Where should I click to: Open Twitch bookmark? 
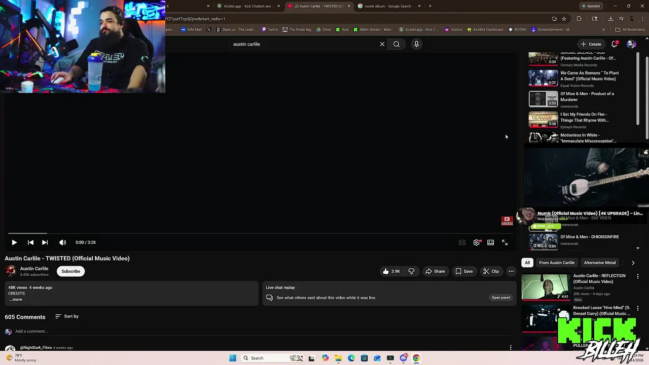click(x=270, y=29)
